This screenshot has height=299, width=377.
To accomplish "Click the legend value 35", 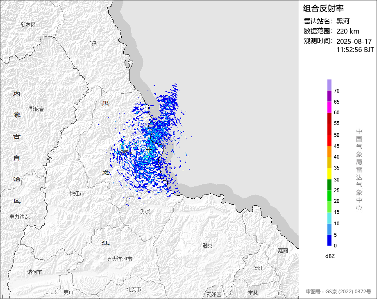I will (x=336, y=168).
